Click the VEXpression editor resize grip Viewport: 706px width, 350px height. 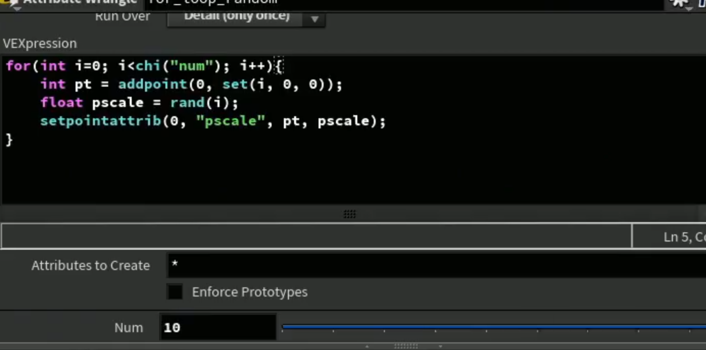coord(350,214)
